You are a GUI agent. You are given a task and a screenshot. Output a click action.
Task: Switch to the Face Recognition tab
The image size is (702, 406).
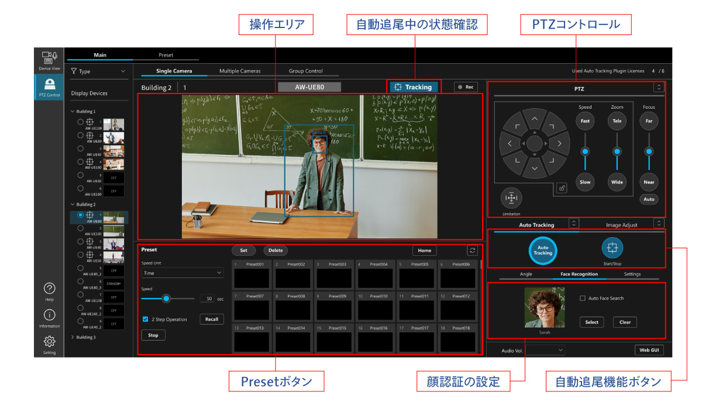pyautogui.click(x=576, y=274)
